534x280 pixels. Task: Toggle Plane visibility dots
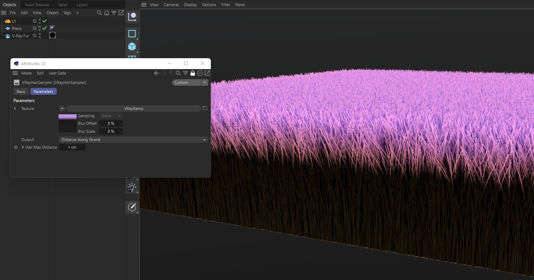tap(40, 28)
